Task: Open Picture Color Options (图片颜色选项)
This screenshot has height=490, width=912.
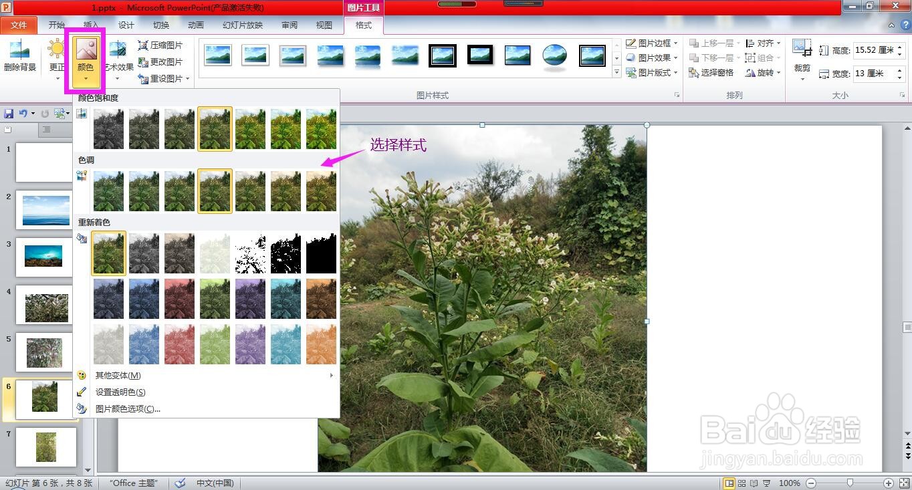Action: tap(128, 408)
